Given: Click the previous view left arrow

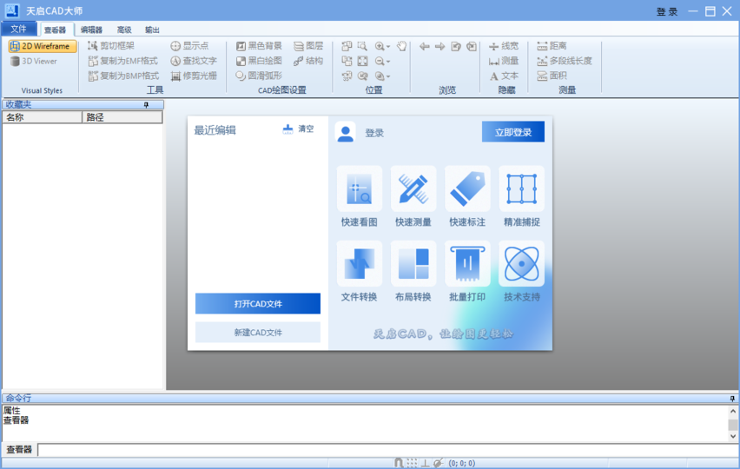Looking at the screenshot, I should tap(424, 46).
